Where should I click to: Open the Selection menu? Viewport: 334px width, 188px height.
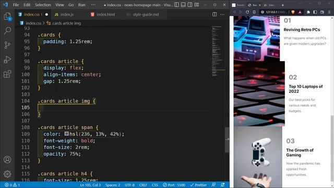pos(43,5)
